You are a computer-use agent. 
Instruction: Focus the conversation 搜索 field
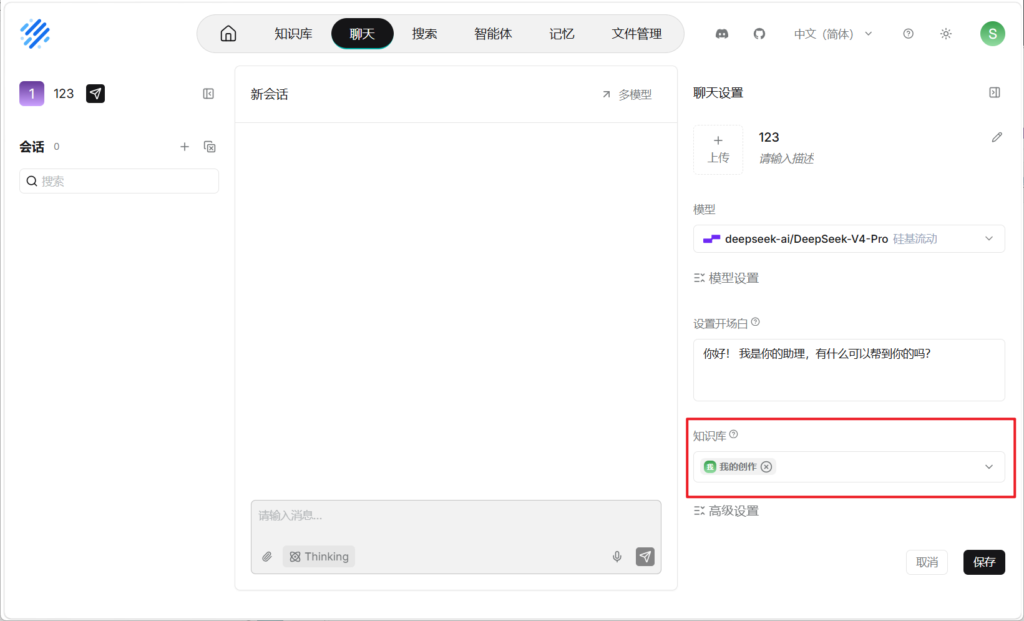point(119,181)
